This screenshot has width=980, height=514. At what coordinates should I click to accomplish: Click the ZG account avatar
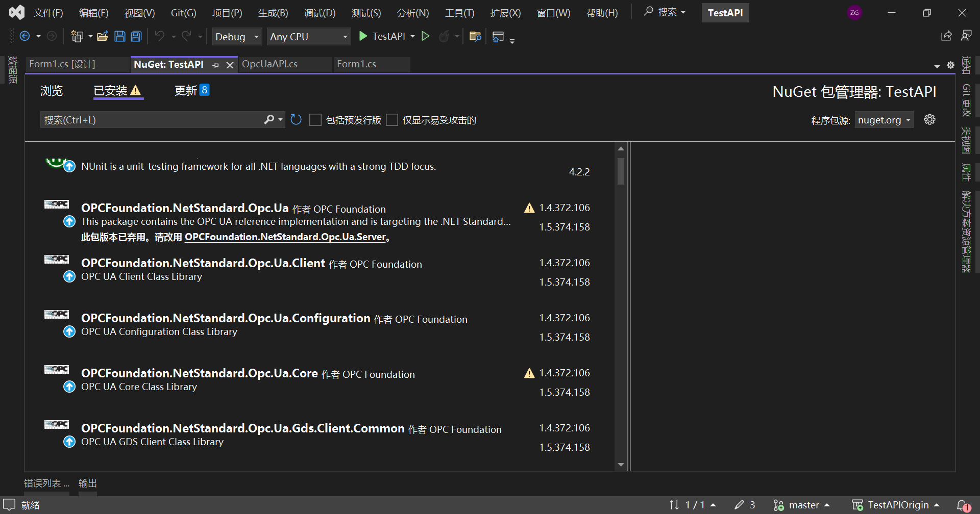(x=854, y=13)
